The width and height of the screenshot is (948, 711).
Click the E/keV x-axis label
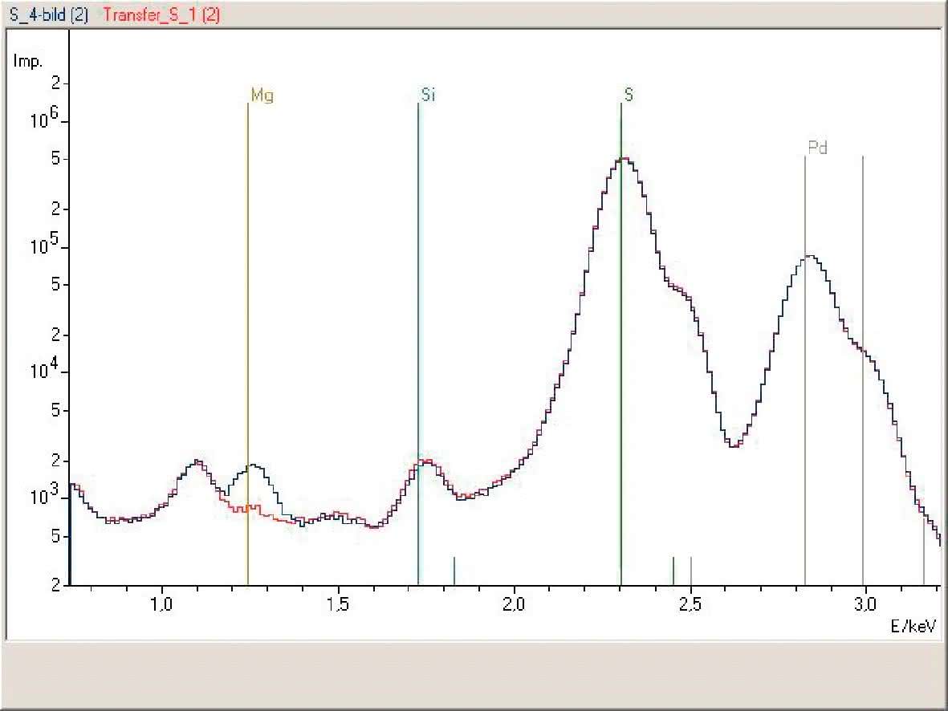(913, 626)
